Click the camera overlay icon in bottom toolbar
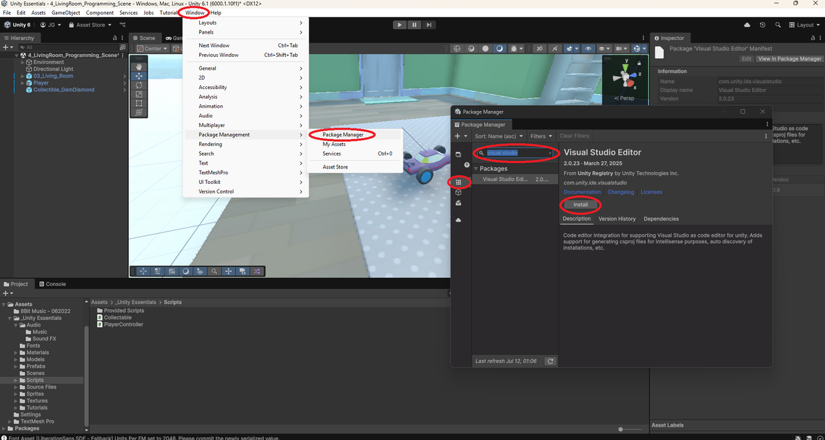Image resolution: width=825 pixels, height=440 pixels. tap(242, 272)
